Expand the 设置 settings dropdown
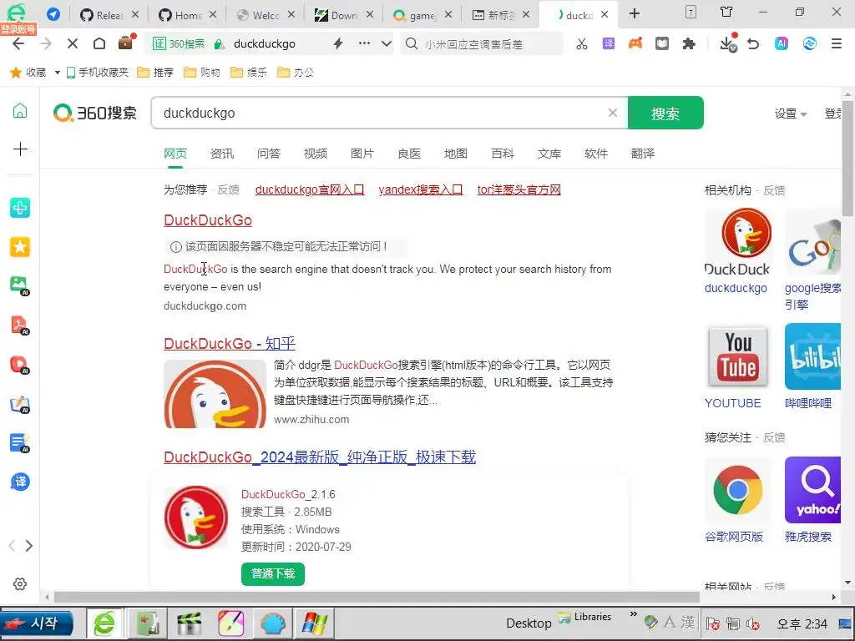This screenshot has height=641, width=855. tap(790, 114)
